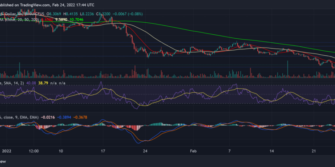Click the MACD histogram value -0.0216
The image size is (335, 167).
47,117
